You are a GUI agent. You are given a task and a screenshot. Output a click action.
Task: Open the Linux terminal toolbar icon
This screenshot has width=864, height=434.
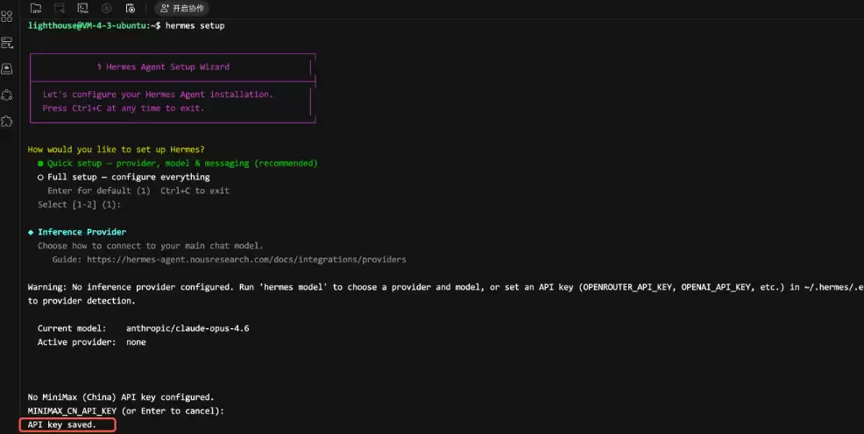tap(82, 8)
